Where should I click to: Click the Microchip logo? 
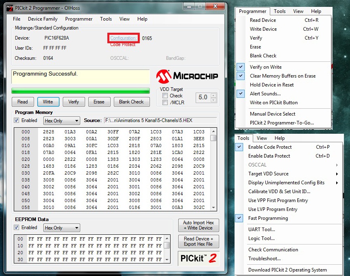pyautogui.click(x=187, y=76)
